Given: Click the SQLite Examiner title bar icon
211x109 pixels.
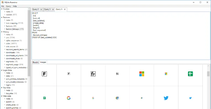Looking at the screenshot, I should [2, 2].
